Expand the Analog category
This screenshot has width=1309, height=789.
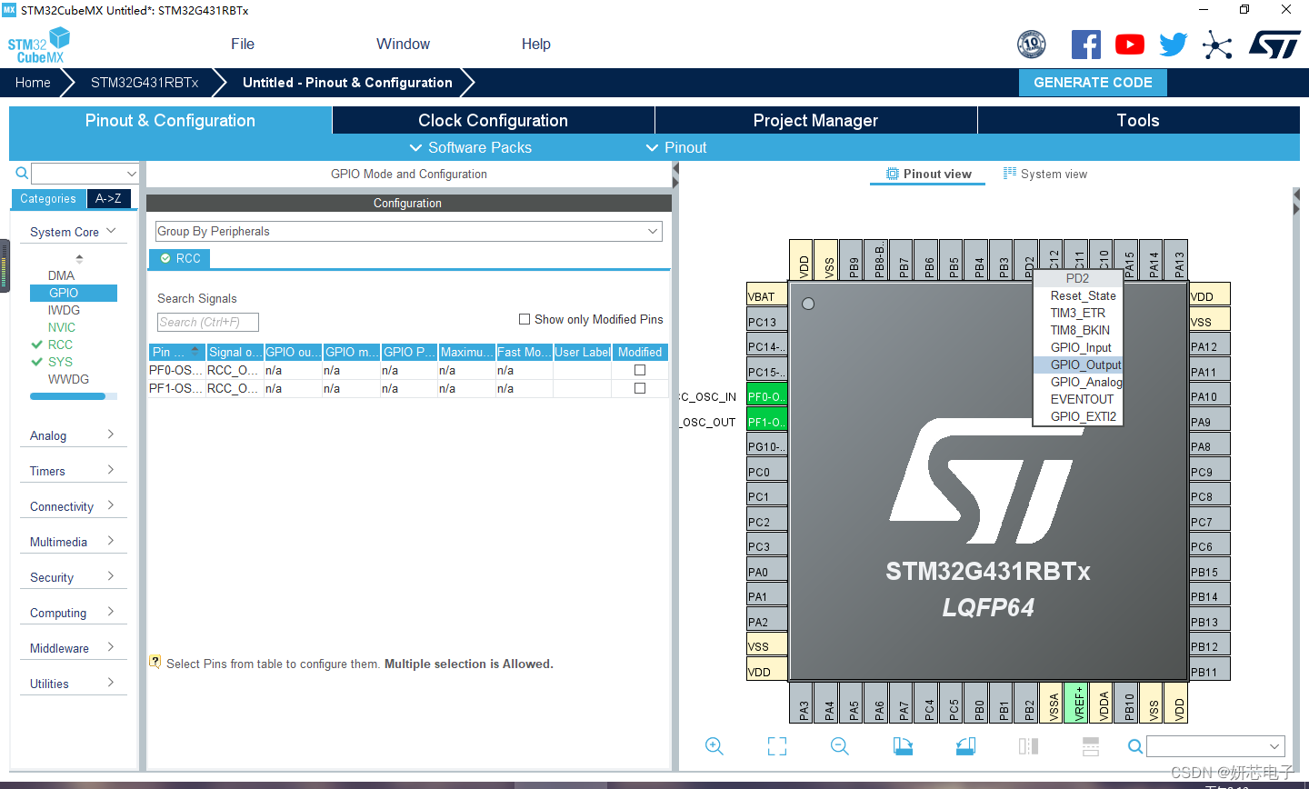pos(73,435)
